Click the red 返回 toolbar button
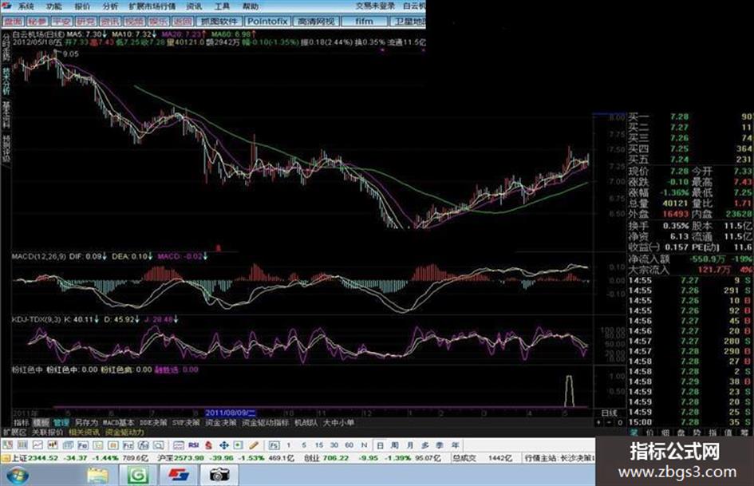The height and width of the screenshot is (486, 754). [x=182, y=22]
